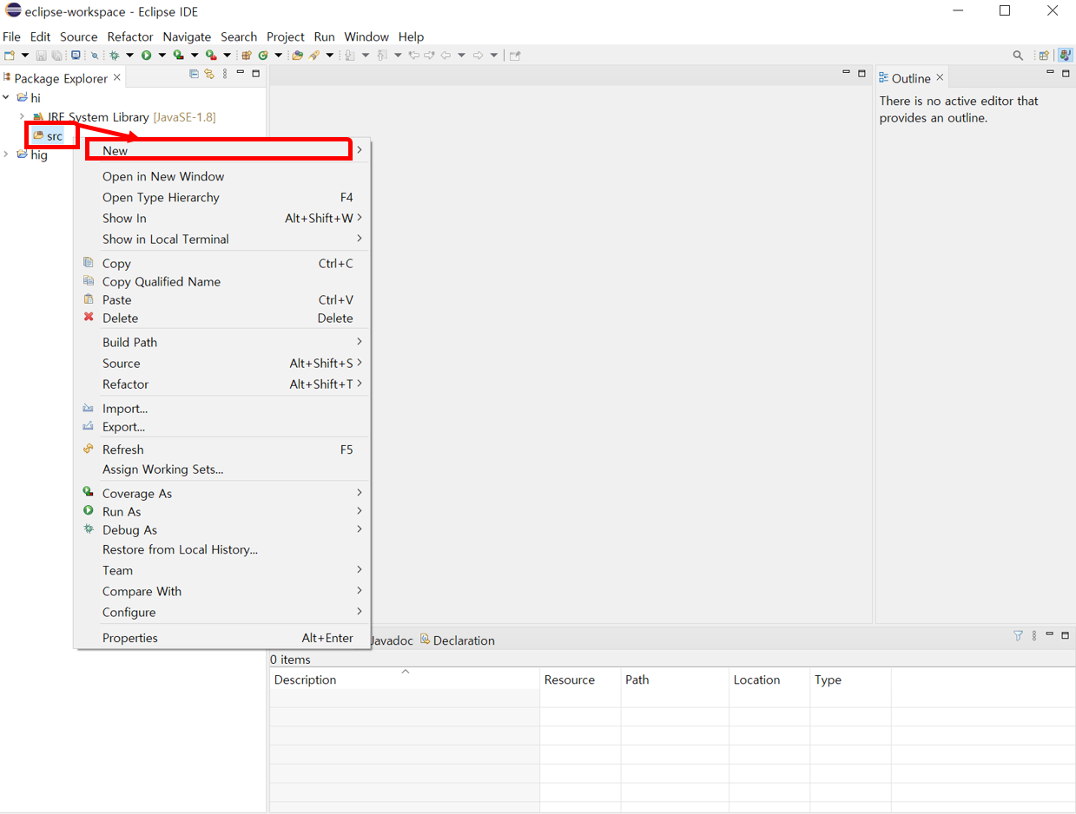The image size is (1076, 814).
Task: Sort by the Resource column header
Action: [580, 679]
